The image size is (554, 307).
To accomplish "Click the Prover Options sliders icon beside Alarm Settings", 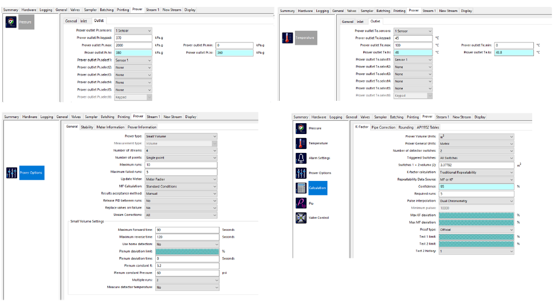I will 301,173.
